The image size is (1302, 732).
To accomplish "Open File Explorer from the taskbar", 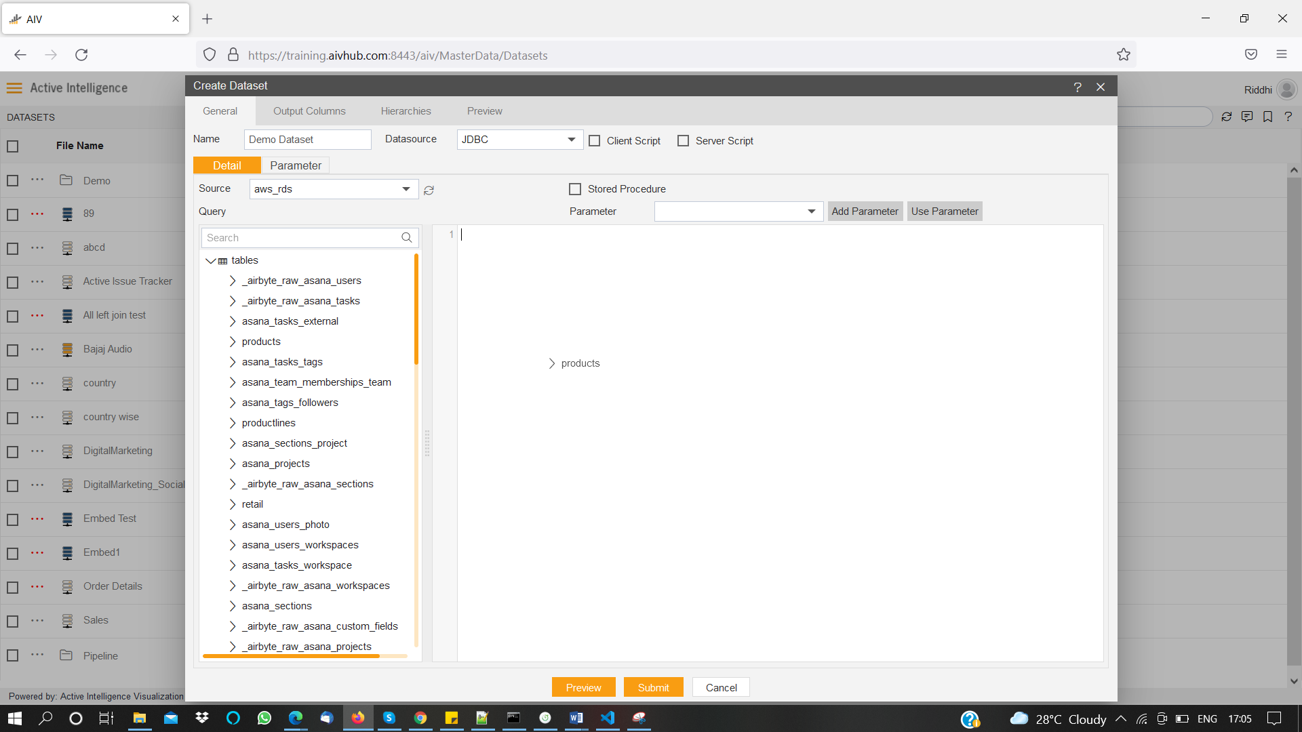I will 140,718.
